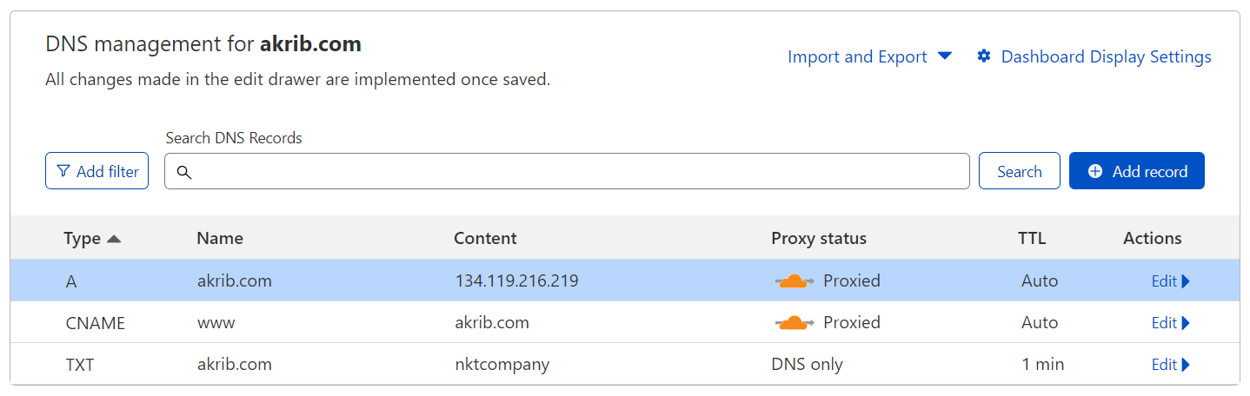Screen dimensions: 1250x396
Task: Select the A record IP 134.119.216.219
Action: 516,281
